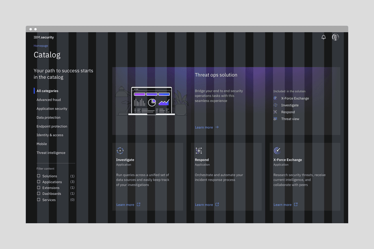This screenshot has height=249, width=374.
Task: Click the arrow icon beside Threat ops Learn more
Action: pos(217,127)
